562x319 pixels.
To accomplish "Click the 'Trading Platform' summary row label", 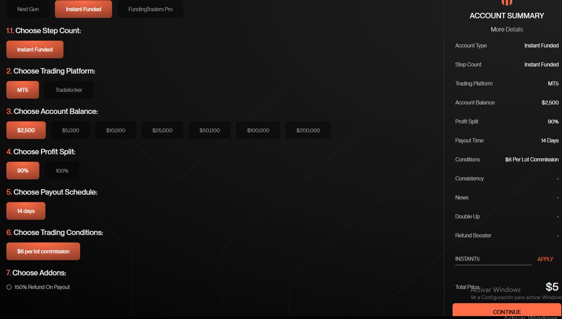I will point(474,84).
